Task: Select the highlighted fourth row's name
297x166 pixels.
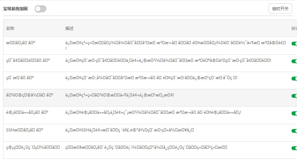Action: [x=30, y=95]
